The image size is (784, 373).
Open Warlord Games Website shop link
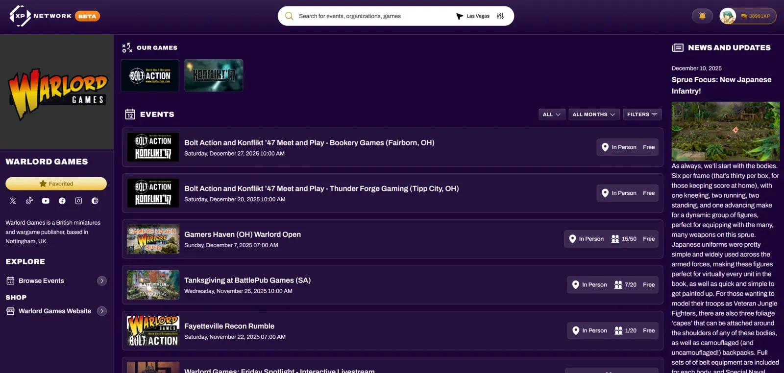click(x=56, y=311)
